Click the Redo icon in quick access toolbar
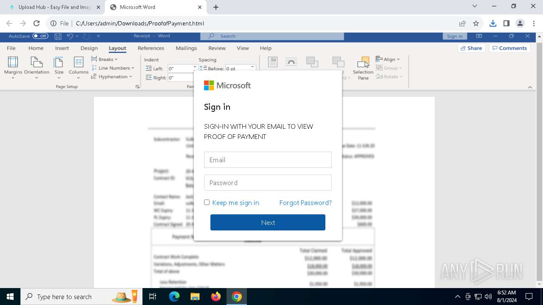Image resolution: width=543 pixels, height=305 pixels. tap(86, 36)
